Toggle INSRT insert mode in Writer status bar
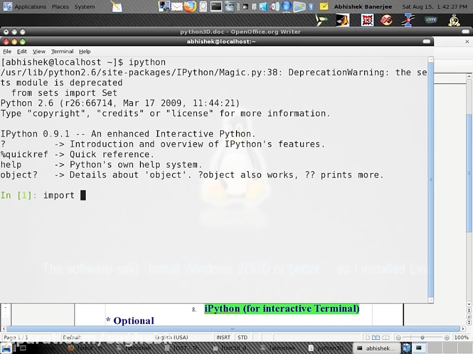This screenshot has width=473, height=354. pos(223,337)
